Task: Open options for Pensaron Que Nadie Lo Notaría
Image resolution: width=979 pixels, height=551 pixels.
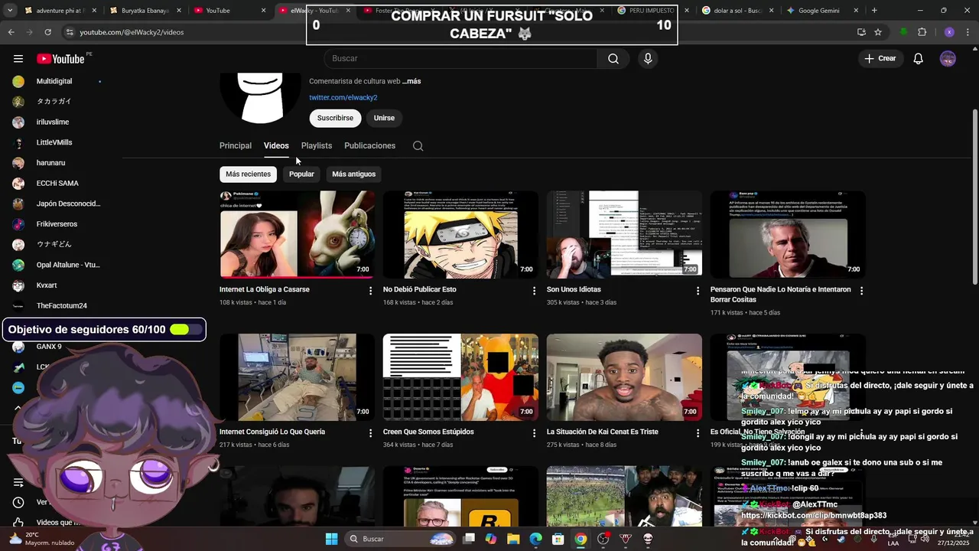Action: (x=861, y=291)
